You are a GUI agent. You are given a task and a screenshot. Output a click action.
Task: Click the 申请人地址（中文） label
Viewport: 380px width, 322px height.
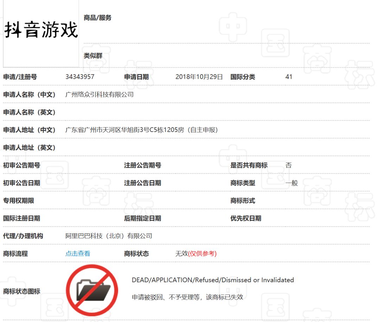coord(29,130)
